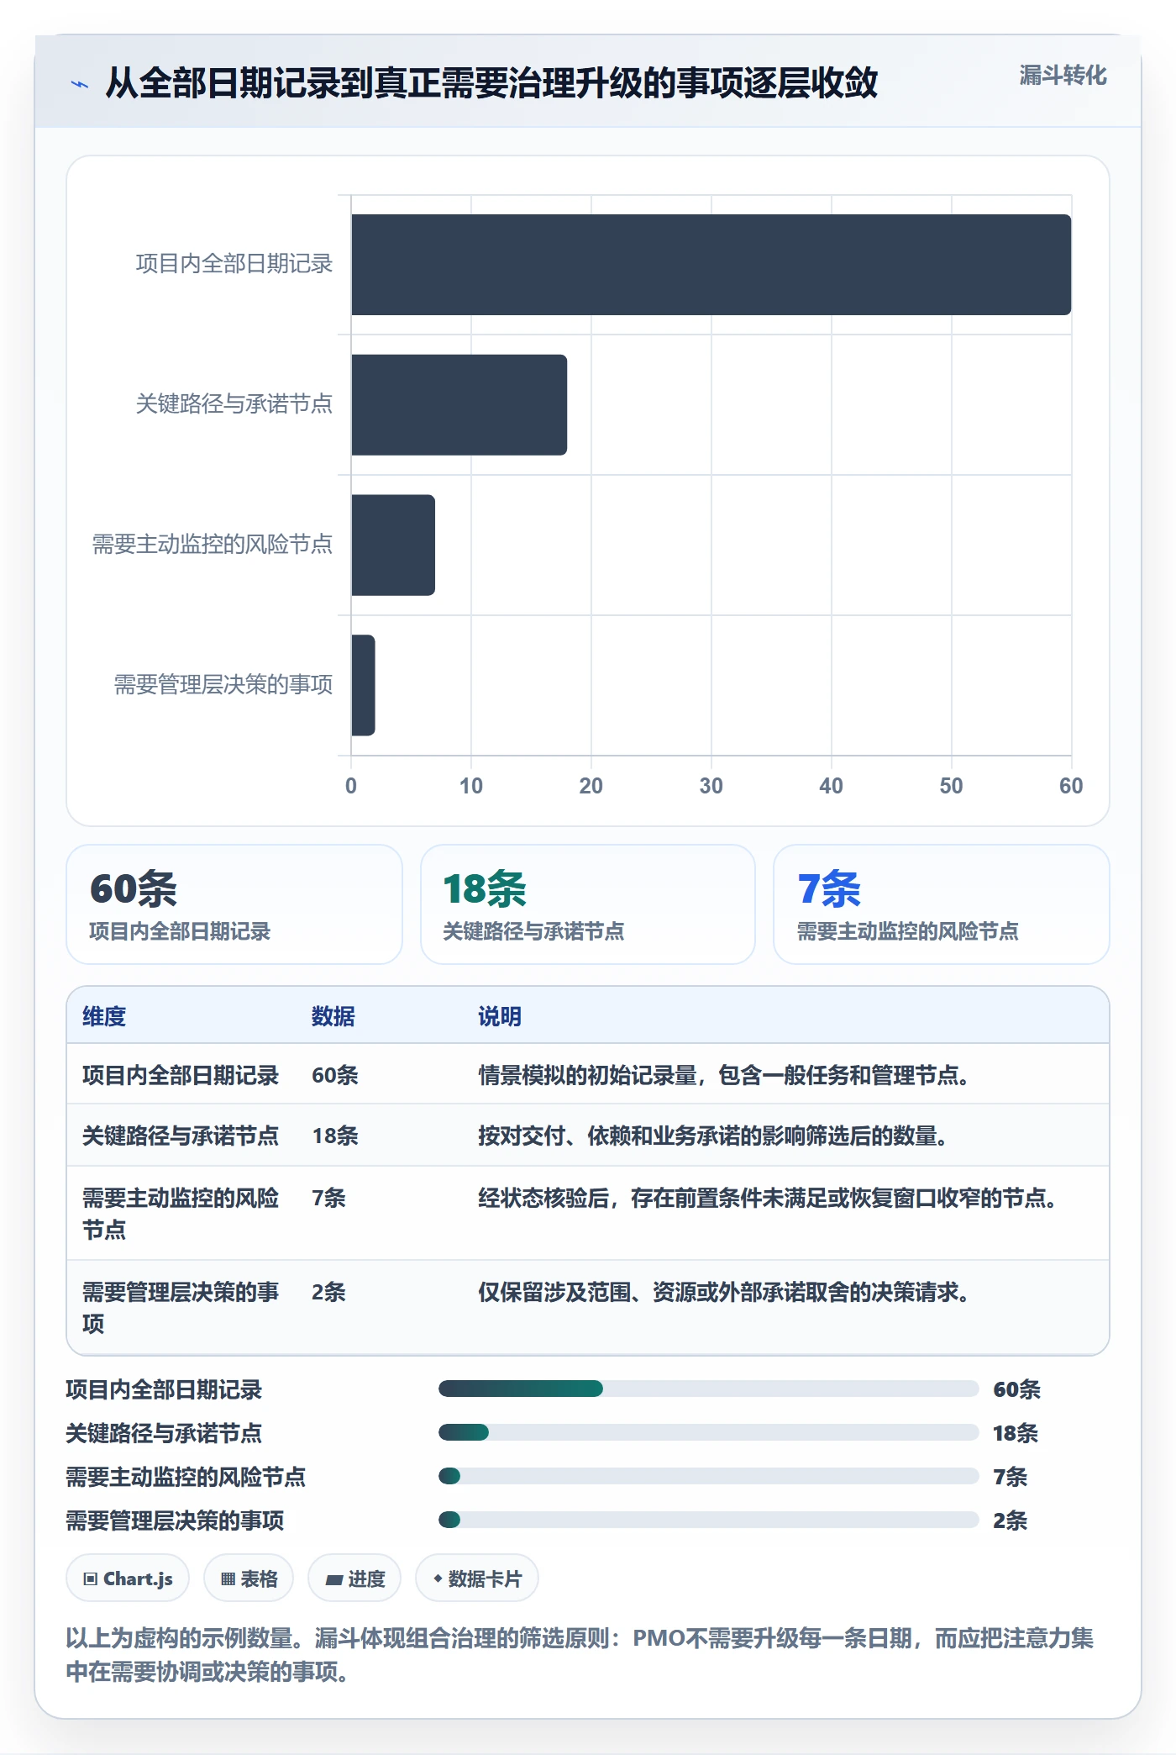The height and width of the screenshot is (1755, 1176).
Task: Click the x-axis tick label 30
Action: 711,786
